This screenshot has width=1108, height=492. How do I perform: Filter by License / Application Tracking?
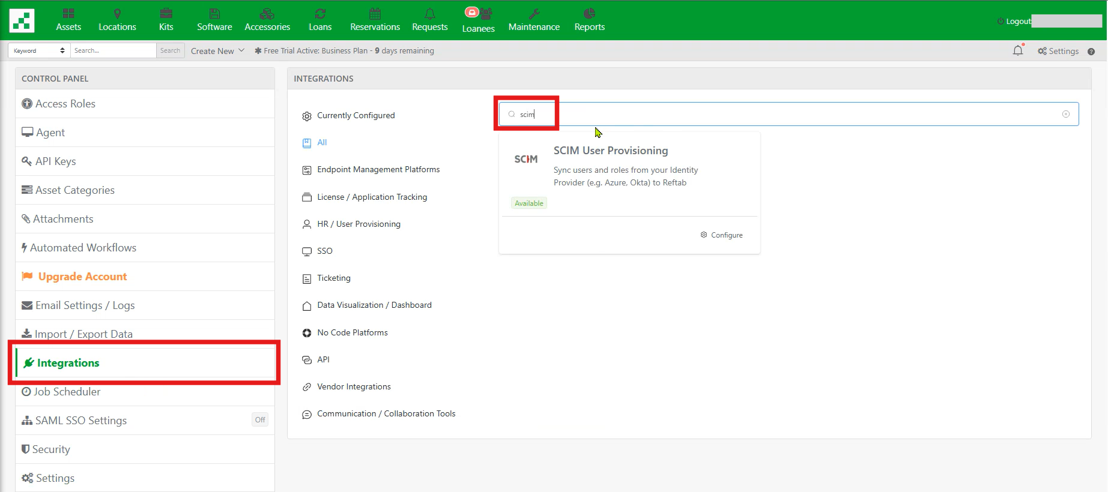pyautogui.click(x=365, y=197)
